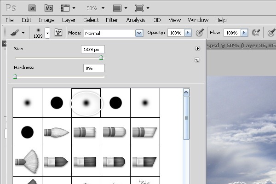Screen dimensions: 276x184
Task: Open Mini Bridge via the Mb icon
Action: 49,8
